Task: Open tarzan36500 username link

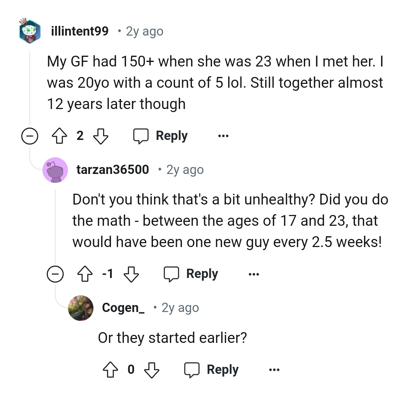Action: point(113,169)
